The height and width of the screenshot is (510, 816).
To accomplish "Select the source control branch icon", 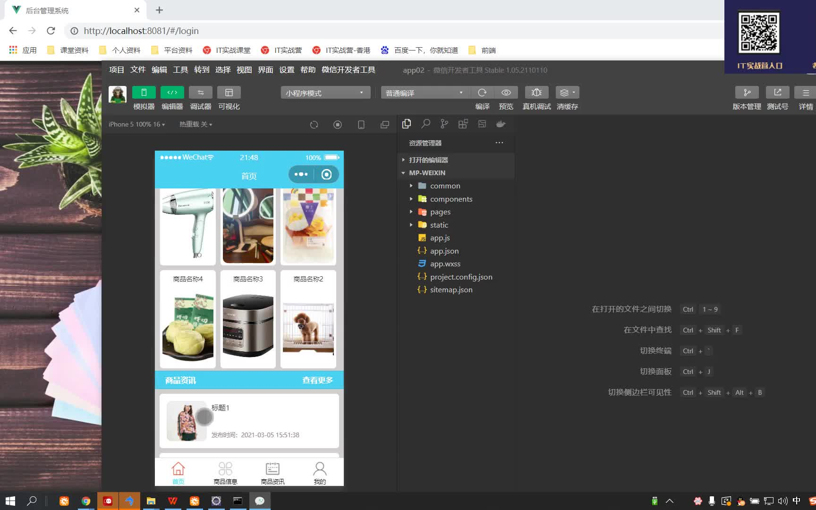I will coord(444,124).
